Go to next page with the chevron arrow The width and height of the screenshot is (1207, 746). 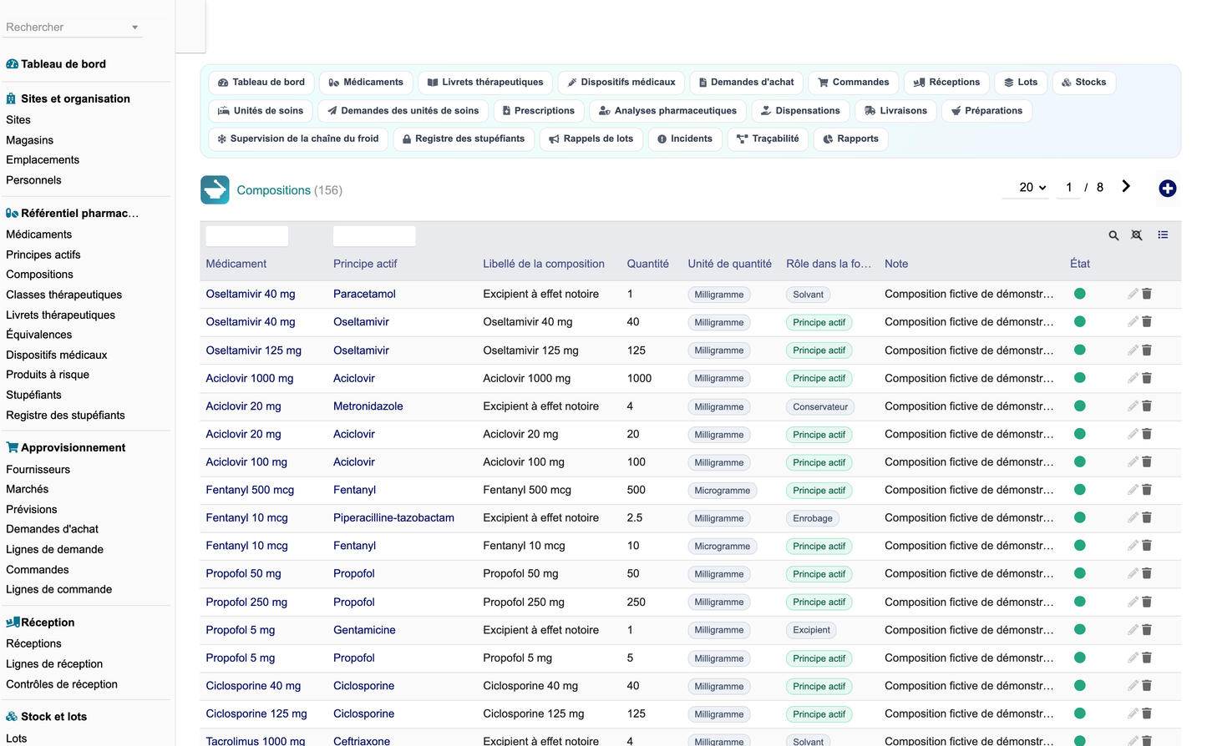tap(1126, 187)
